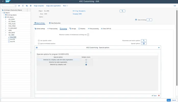Open the Storage sub-tab
Screen dimensions: 178x102
pyautogui.click(x=73, y=29)
